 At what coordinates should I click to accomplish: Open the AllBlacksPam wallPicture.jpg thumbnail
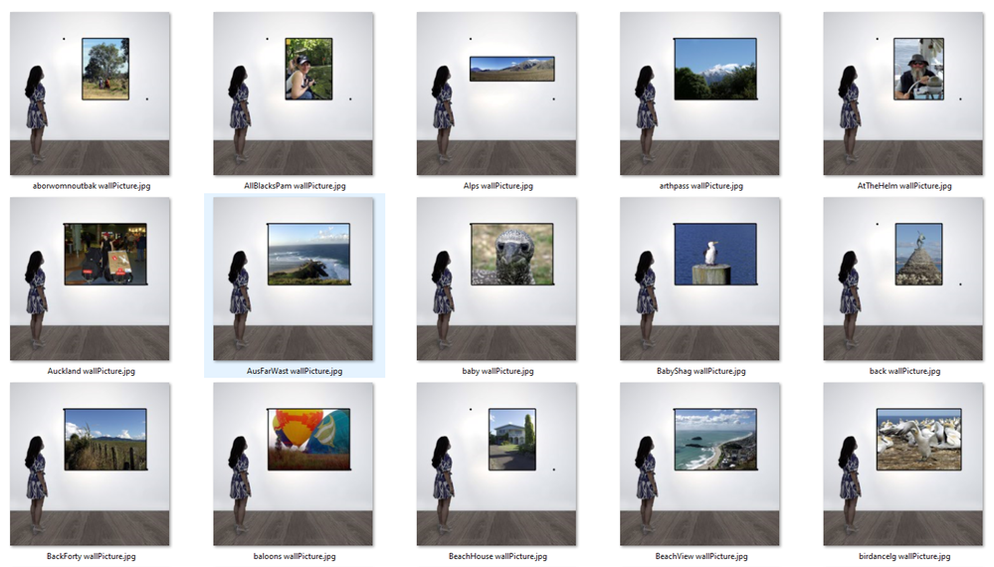click(x=294, y=94)
